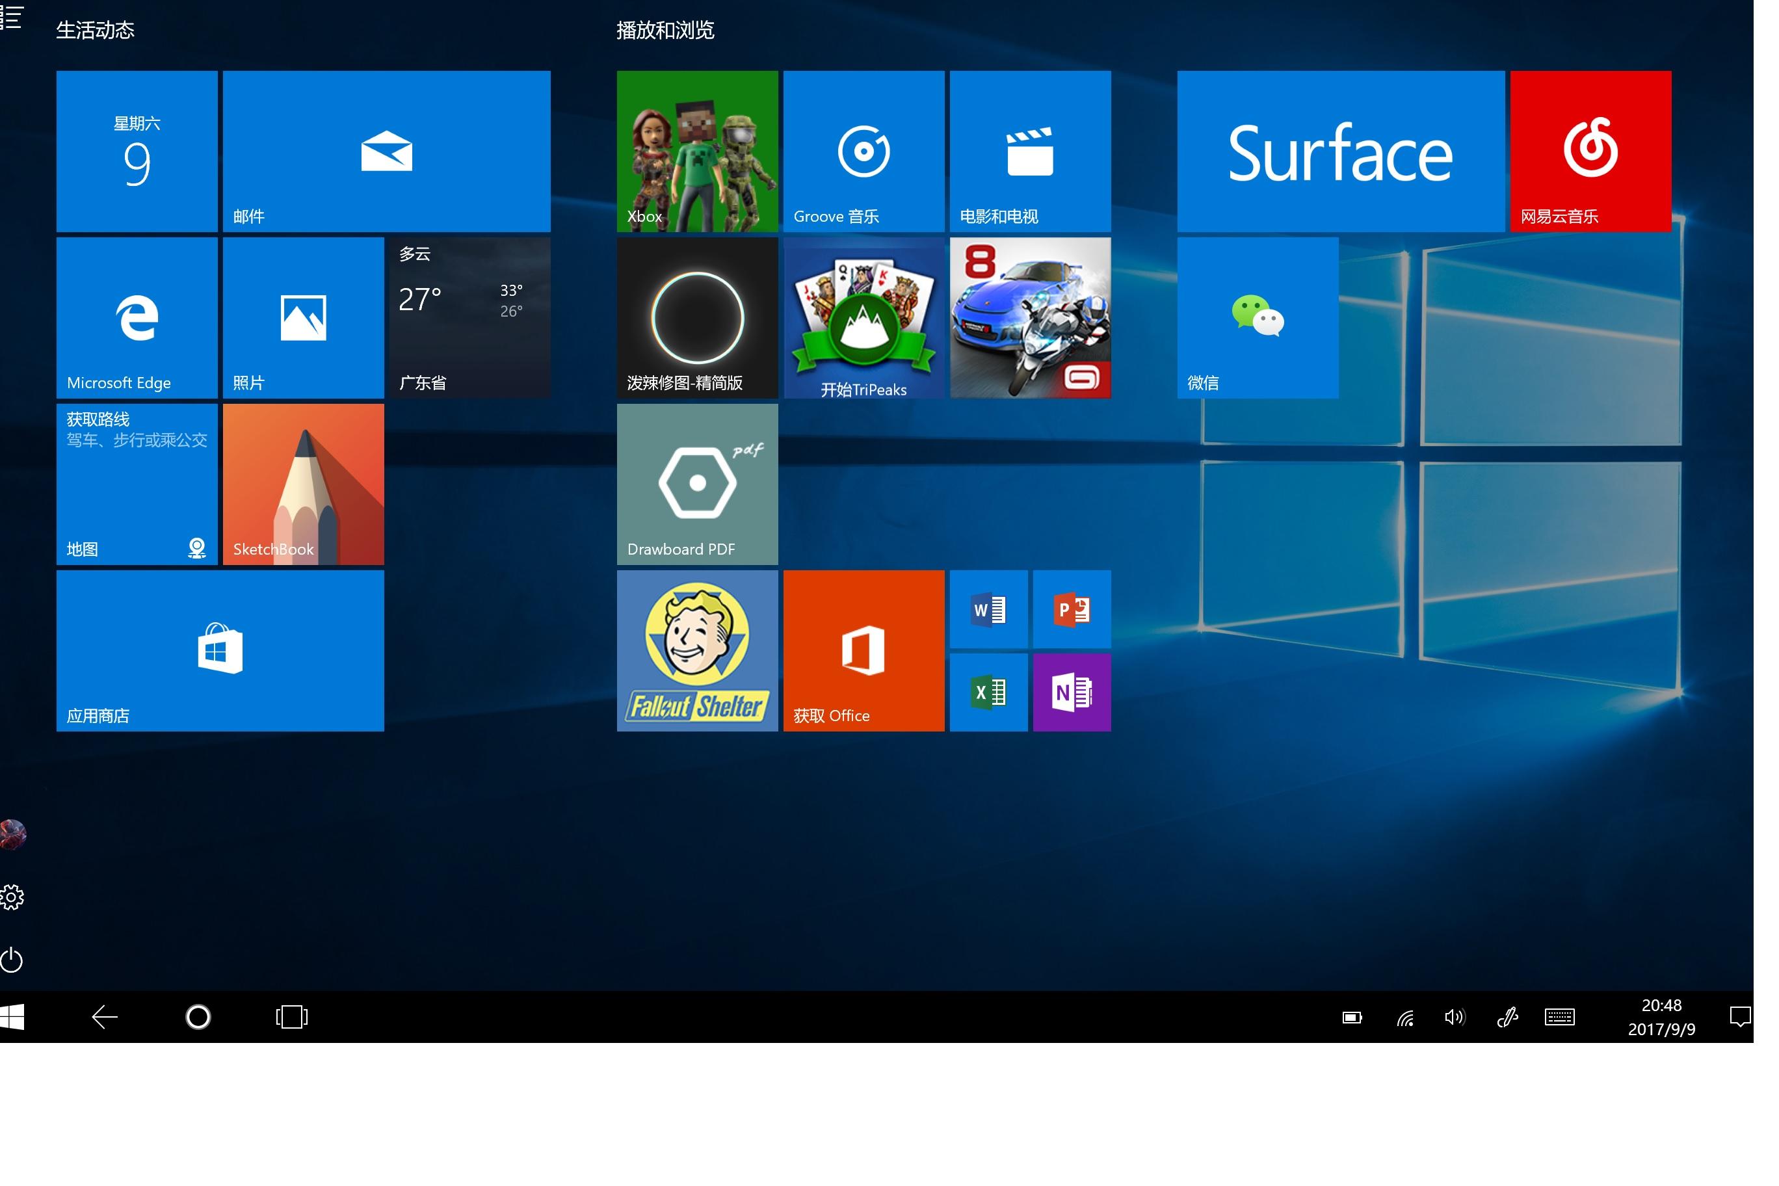Open 微信 from its tile
Image resolution: width=1779 pixels, height=1186 pixels.
[x=1257, y=318]
